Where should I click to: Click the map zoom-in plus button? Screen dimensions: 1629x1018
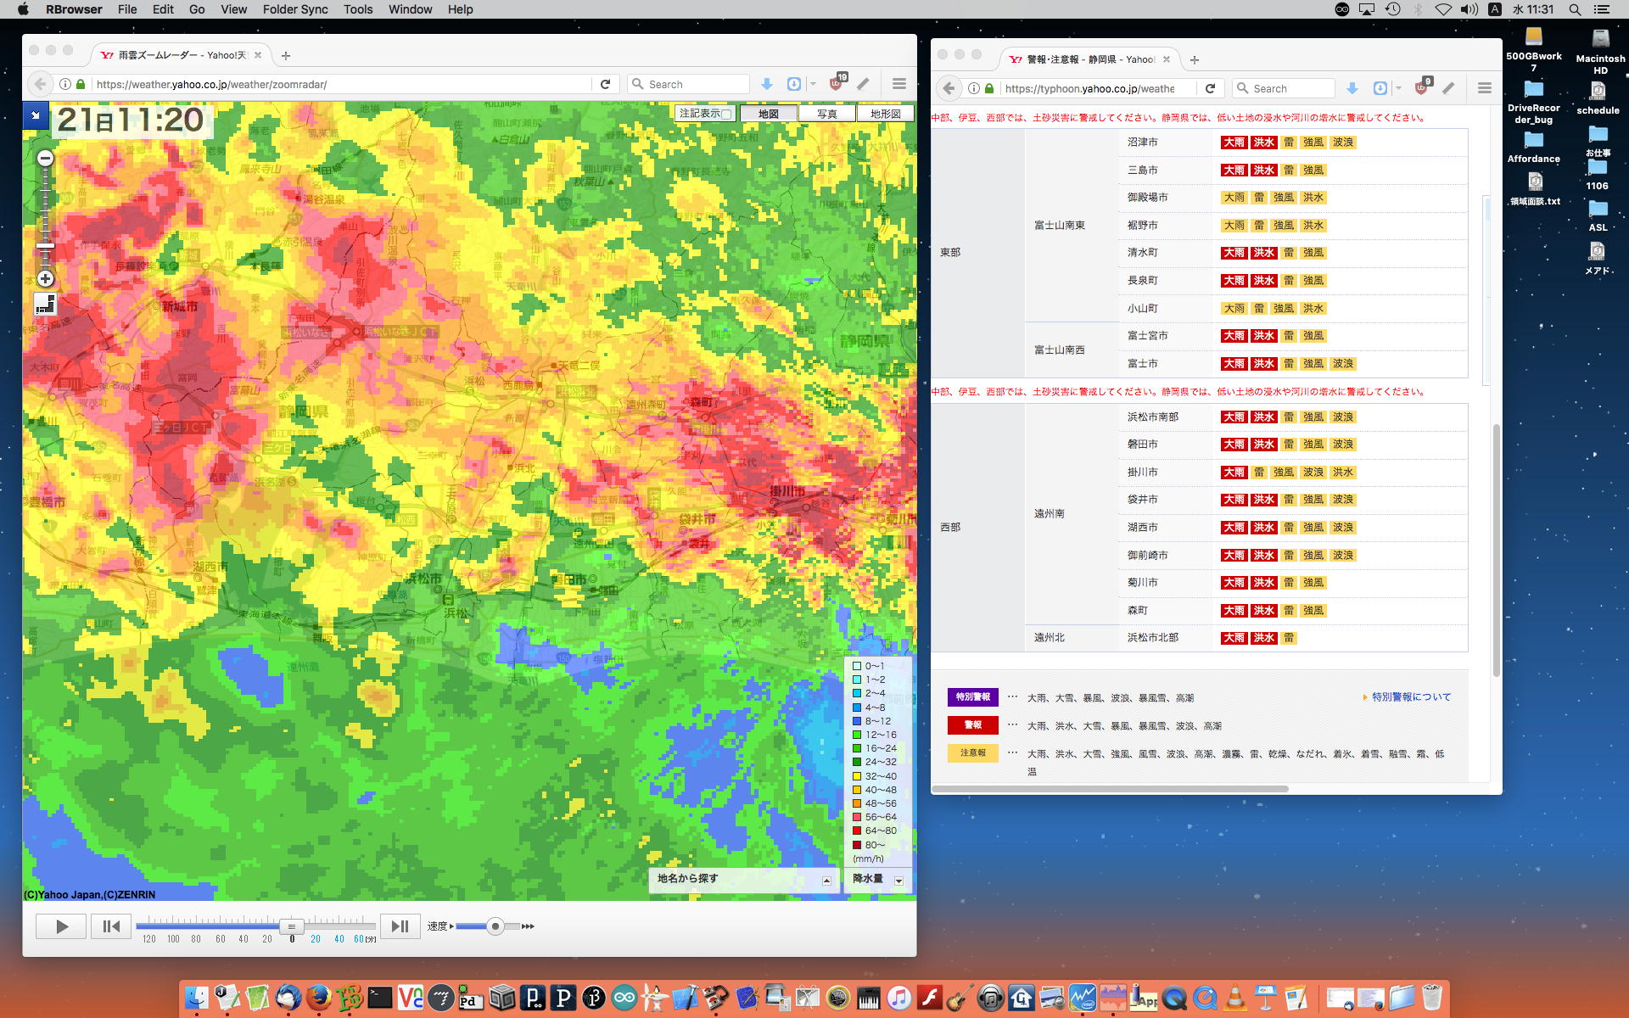point(46,278)
